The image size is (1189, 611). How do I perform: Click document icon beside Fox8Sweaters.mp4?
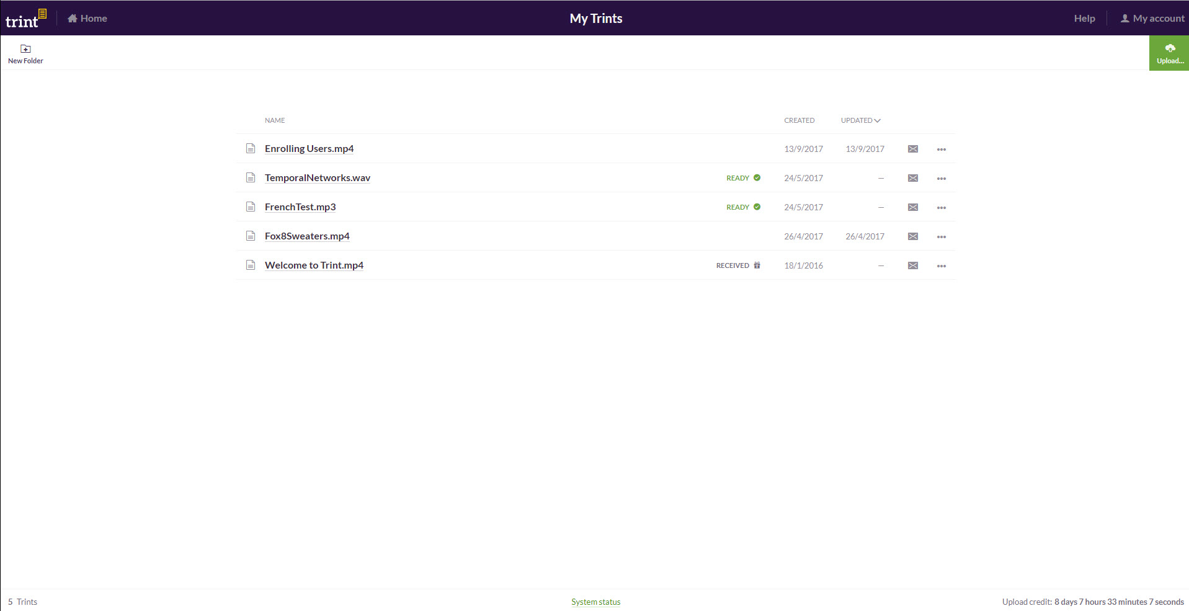pyautogui.click(x=251, y=236)
